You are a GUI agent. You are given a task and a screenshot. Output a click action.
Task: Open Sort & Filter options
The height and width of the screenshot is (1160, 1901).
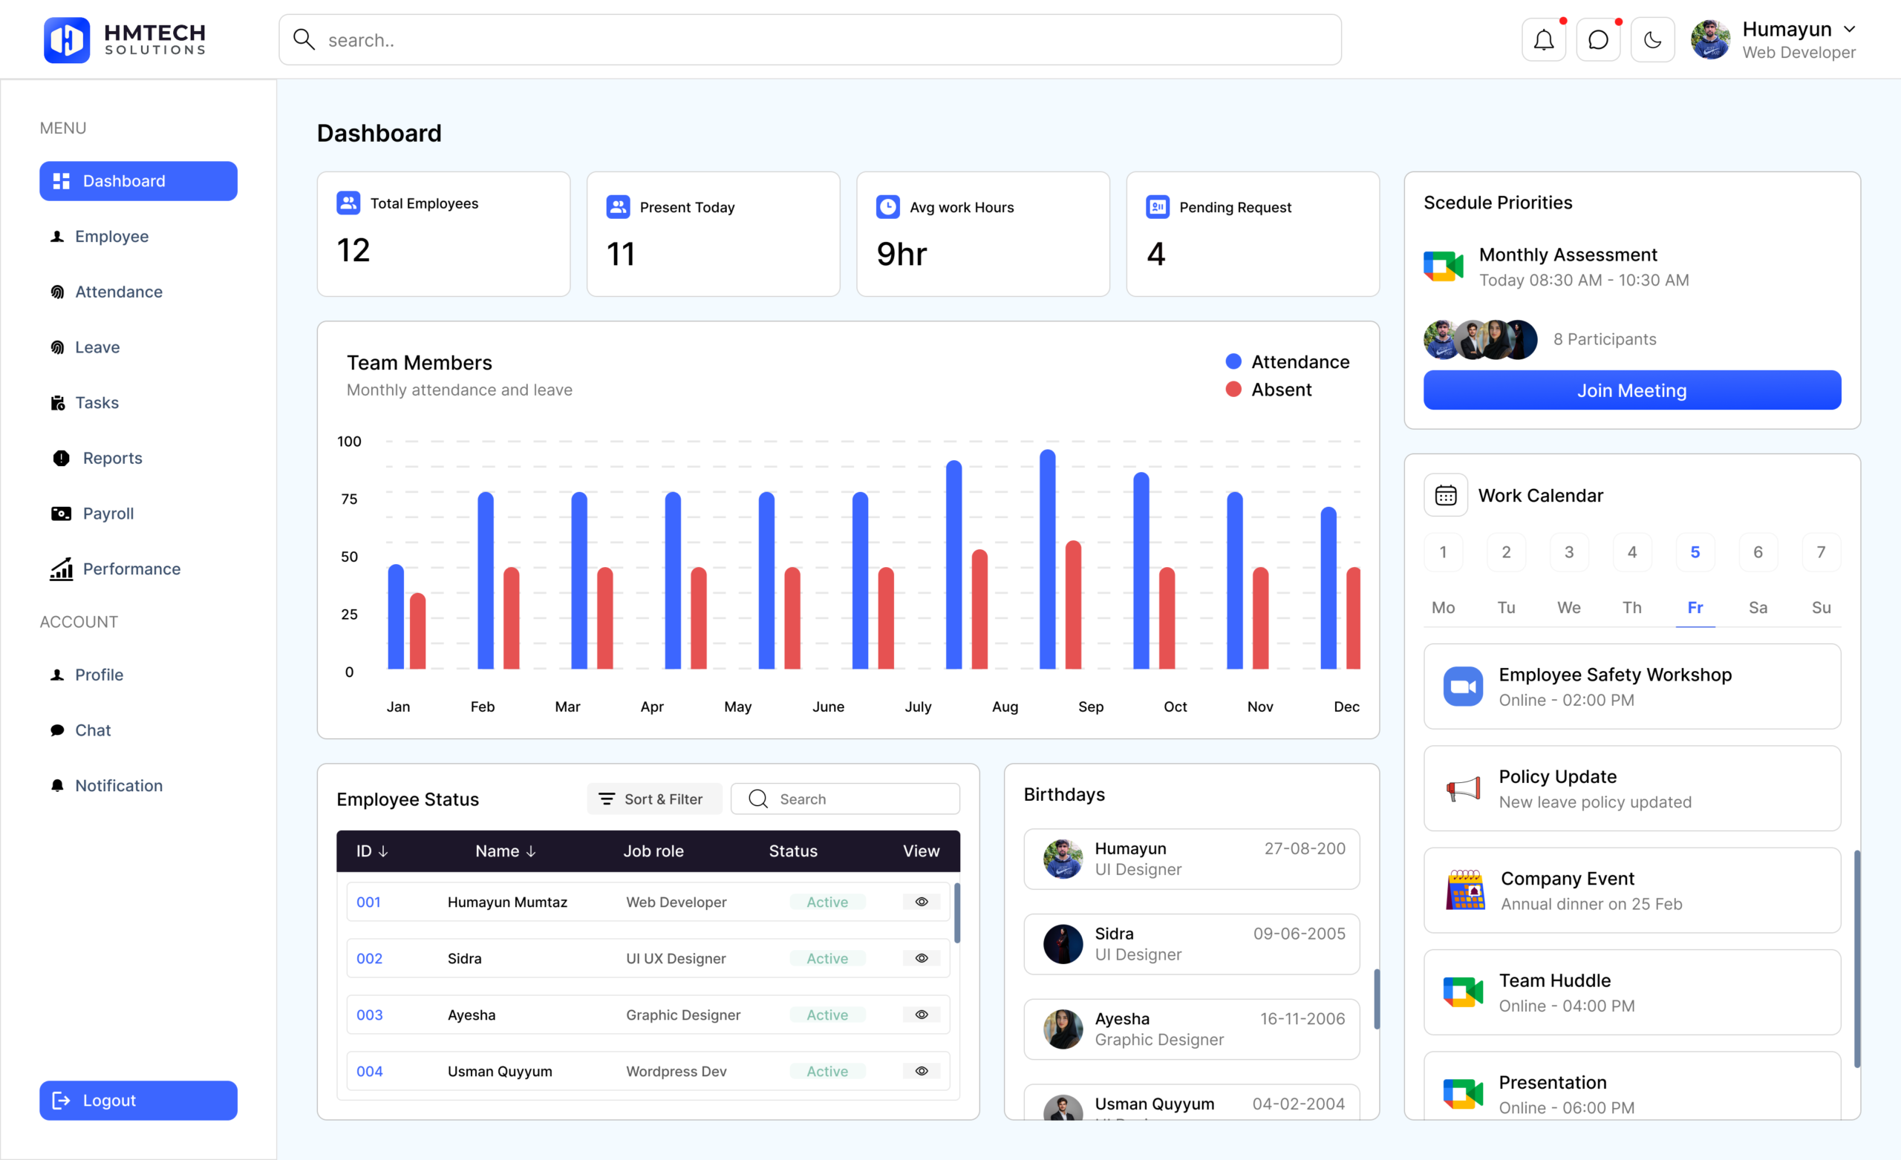(653, 799)
